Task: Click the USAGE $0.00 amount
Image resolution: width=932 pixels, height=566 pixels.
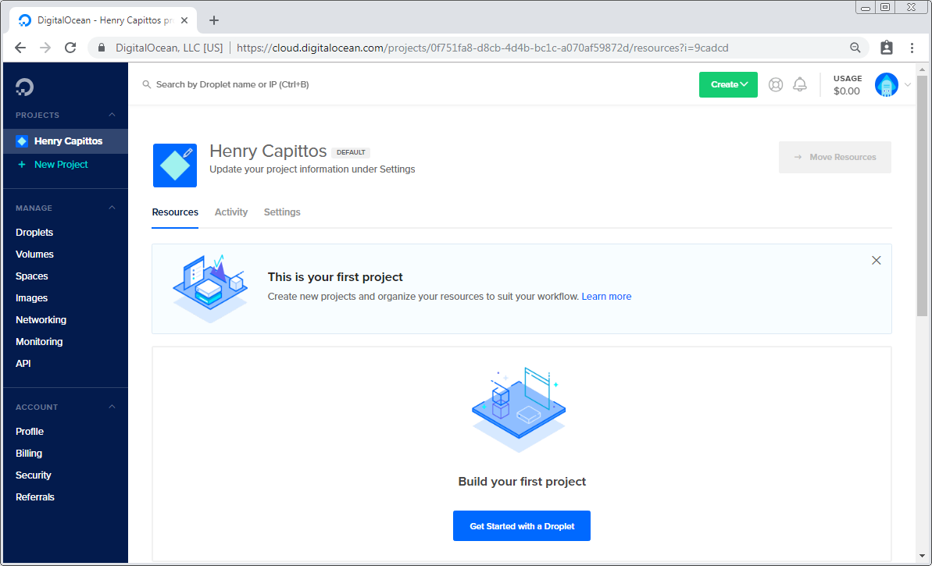Action: pos(847,91)
